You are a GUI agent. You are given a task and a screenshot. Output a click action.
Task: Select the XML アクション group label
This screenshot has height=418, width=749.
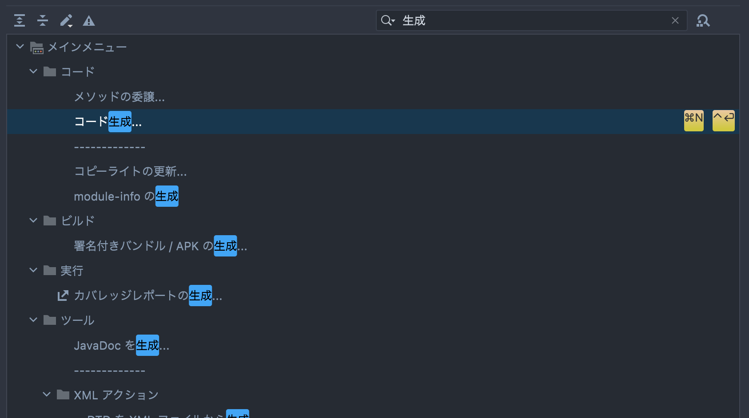tap(116, 395)
